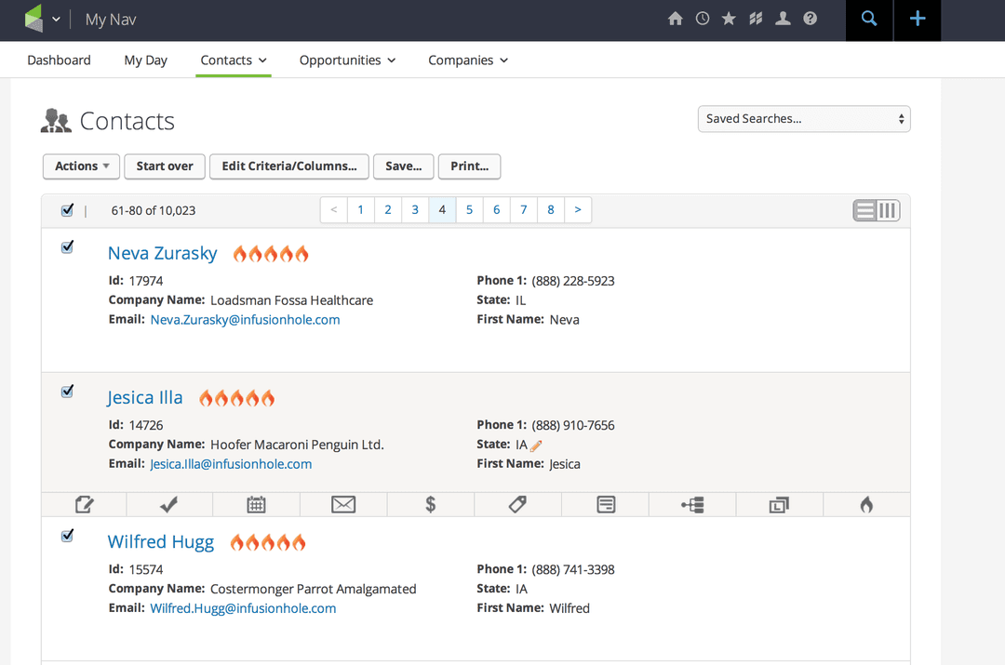Go to page 7 of results
Image resolution: width=1005 pixels, height=665 pixels.
[524, 210]
